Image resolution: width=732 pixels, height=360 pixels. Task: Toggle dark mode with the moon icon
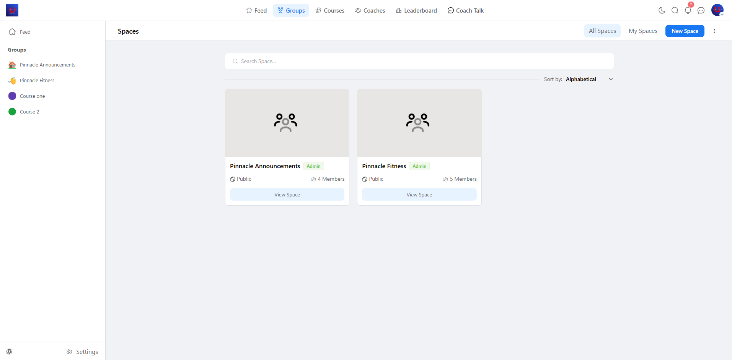(x=662, y=10)
